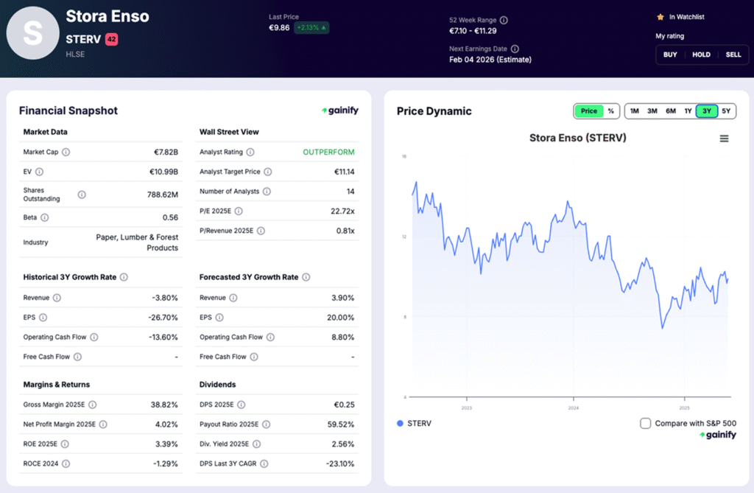Click the BUY rating button

[x=669, y=54]
